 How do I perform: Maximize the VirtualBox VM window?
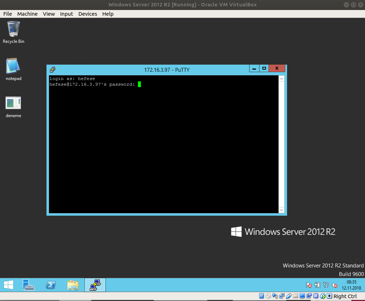(x=353, y=5)
